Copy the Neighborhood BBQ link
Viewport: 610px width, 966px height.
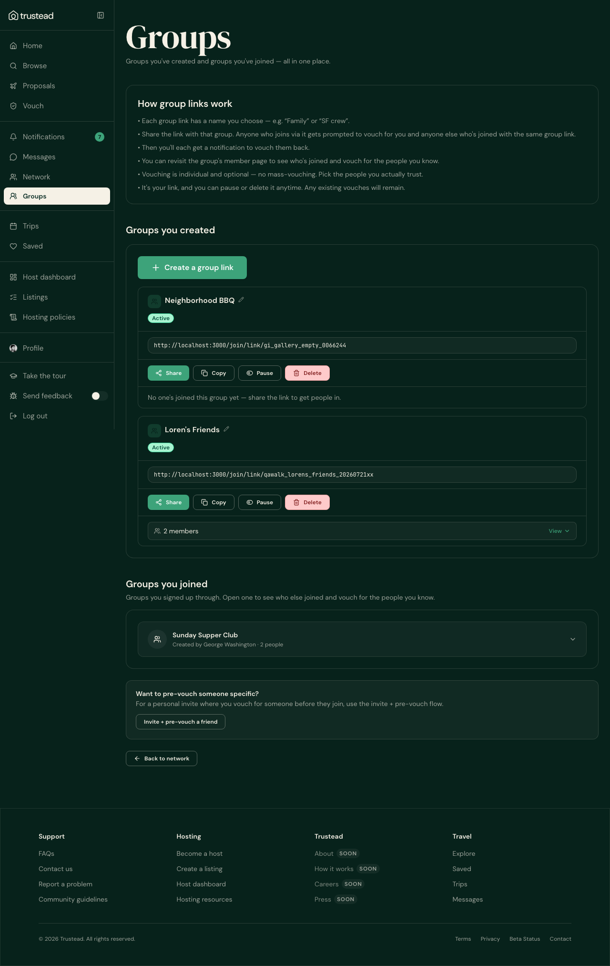[x=213, y=373]
